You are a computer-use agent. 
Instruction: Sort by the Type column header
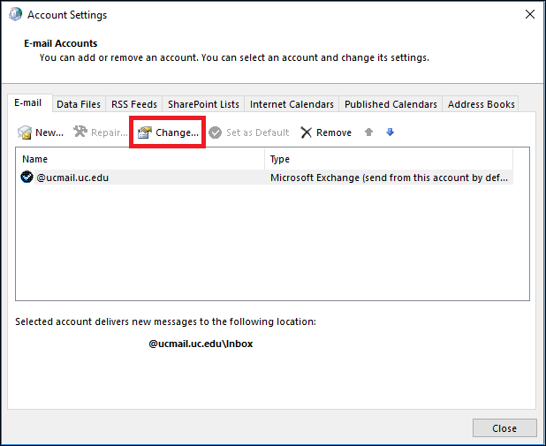pos(389,159)
